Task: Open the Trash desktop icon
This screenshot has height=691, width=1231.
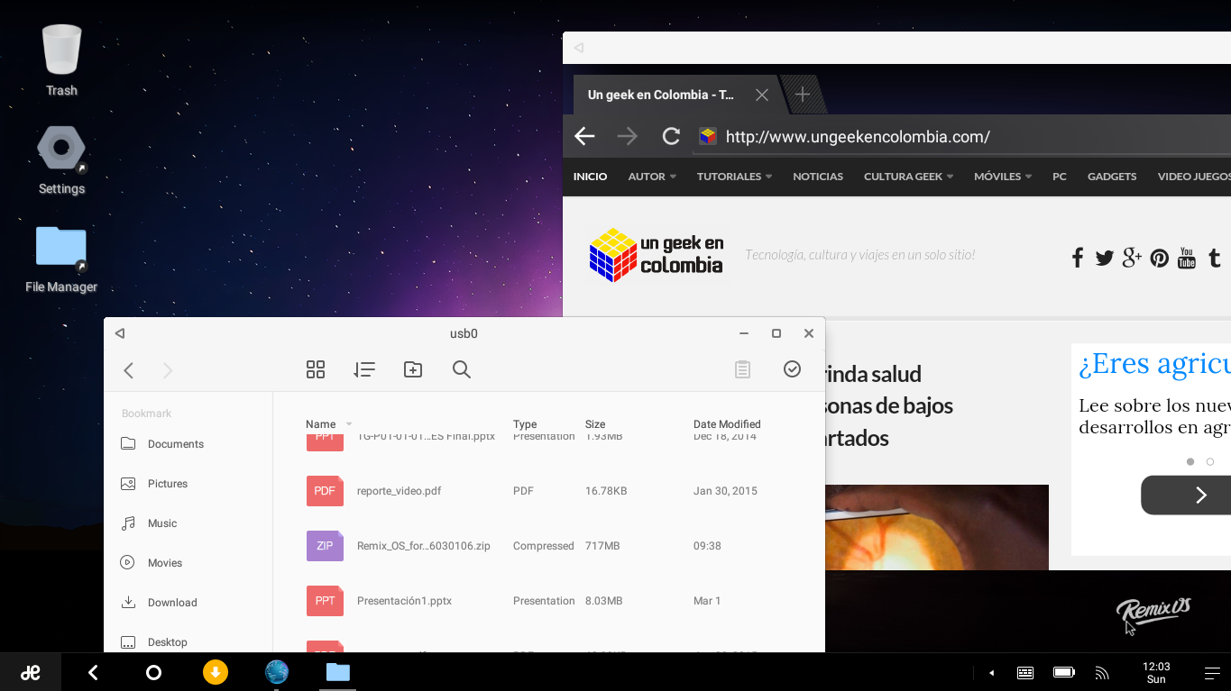Action: coord(61,59)
